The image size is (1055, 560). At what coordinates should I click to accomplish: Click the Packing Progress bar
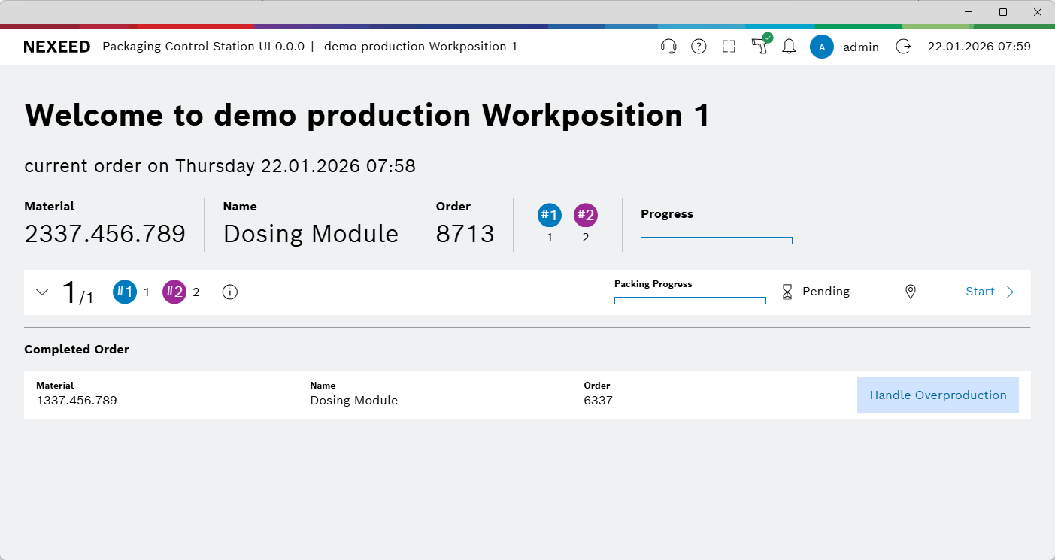[x=690, y=301]
